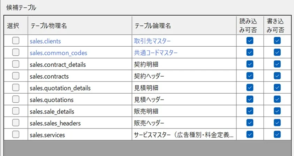
Task: Click the 選択 column header
Action: [16, 25]
